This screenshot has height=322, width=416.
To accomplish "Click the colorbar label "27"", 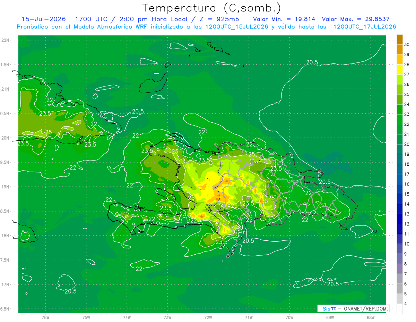I will (407, 74).
